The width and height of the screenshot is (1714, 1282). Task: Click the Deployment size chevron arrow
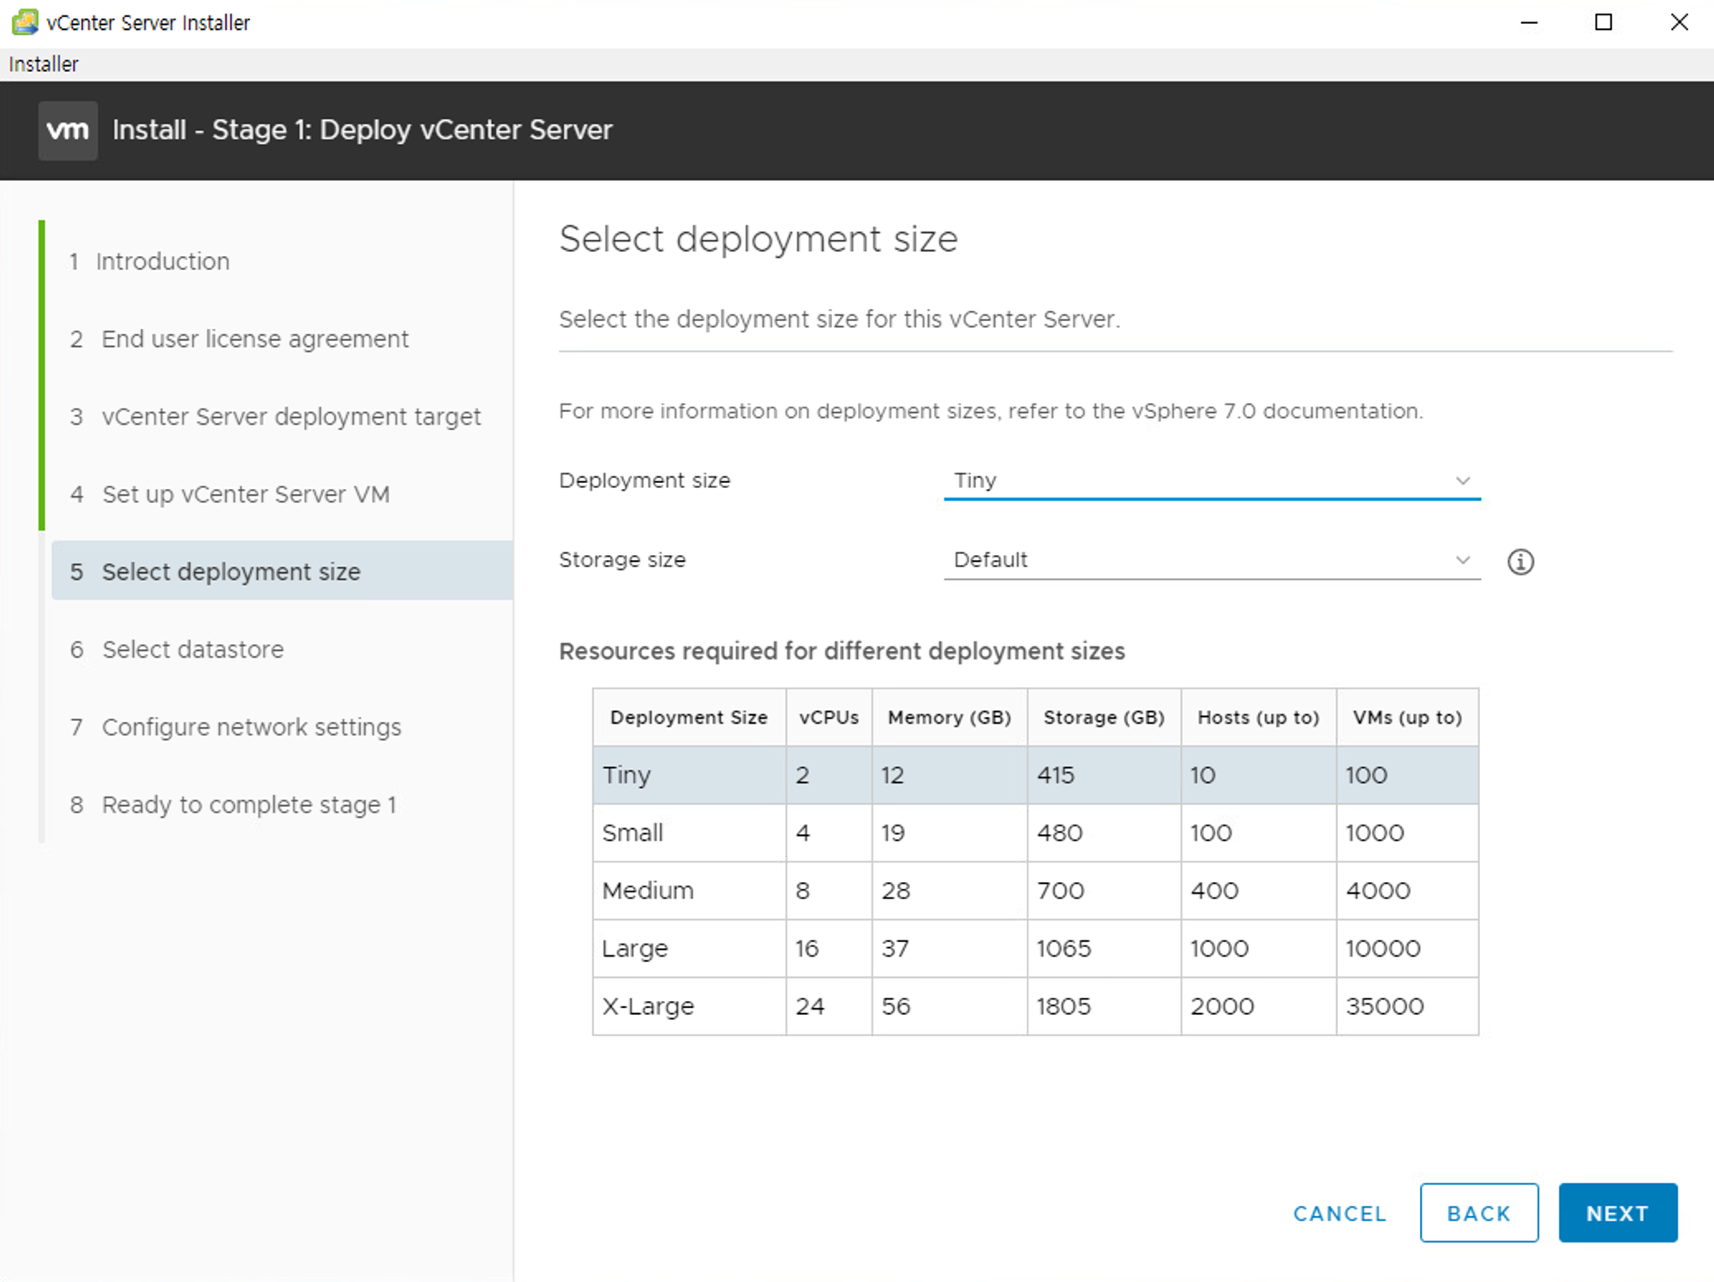pyautogui.click(x=1462, y=480)
